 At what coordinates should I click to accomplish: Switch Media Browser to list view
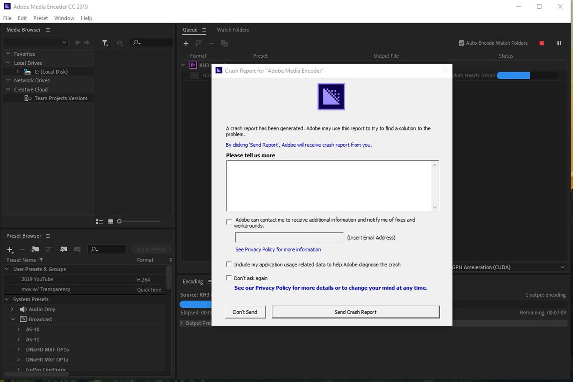pyautogui.click(x=99, y=222)
